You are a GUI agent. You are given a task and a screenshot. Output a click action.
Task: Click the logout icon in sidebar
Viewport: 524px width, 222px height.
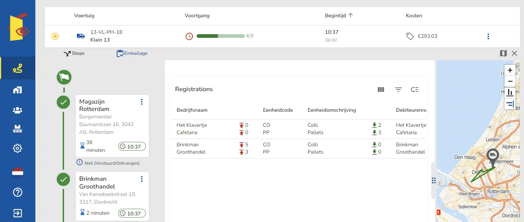coord(18,213)
